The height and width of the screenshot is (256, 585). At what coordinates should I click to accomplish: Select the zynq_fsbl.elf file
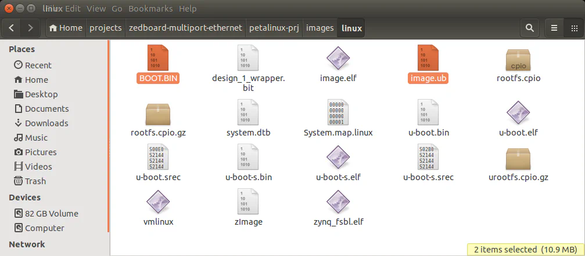click(x=339, y=204)
